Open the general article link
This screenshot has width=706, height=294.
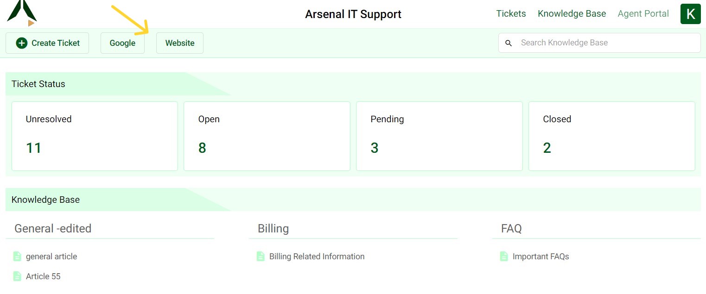pyautogui.click(x=52, y=256)
